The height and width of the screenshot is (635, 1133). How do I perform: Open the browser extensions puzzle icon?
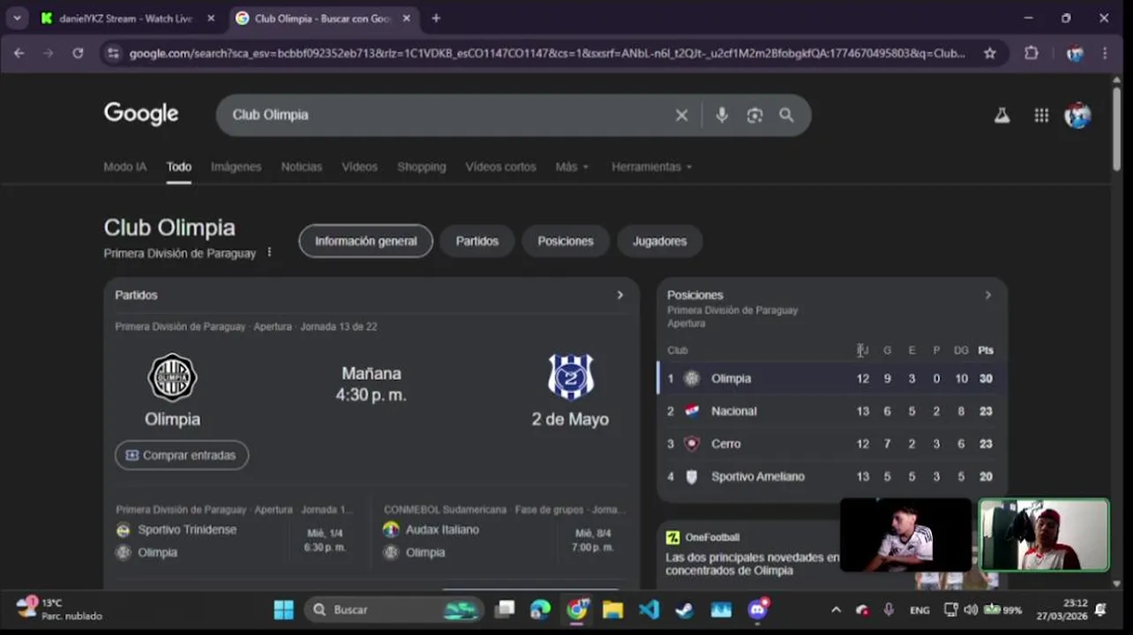coord(1032,53)
